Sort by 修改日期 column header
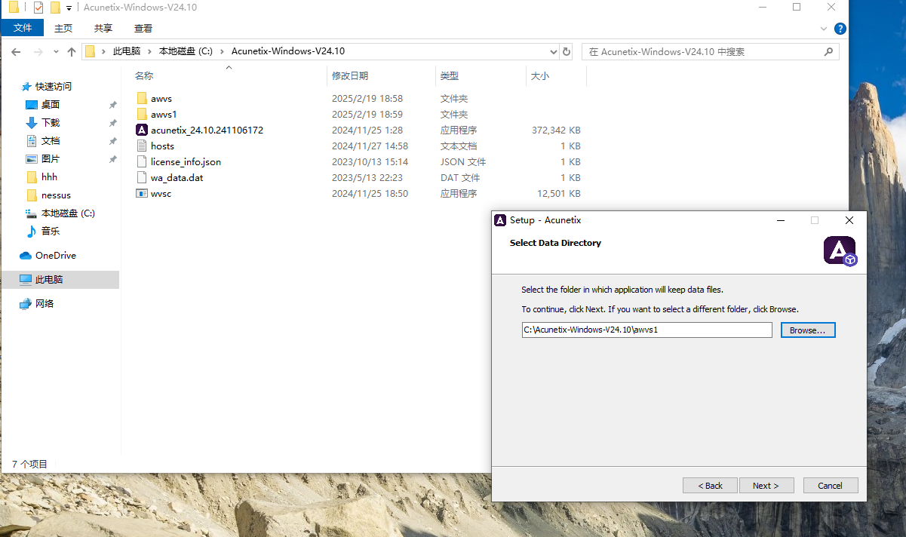The height and width of the screenshot is (537, 906). [x=350, y=76]
